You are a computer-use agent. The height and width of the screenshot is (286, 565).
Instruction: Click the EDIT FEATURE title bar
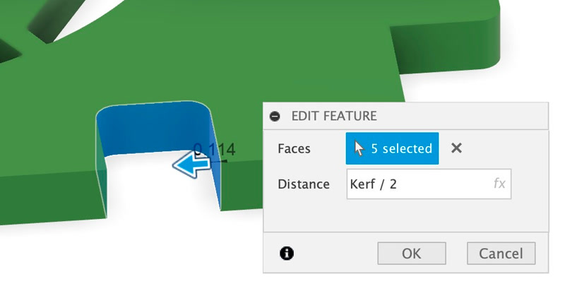405,116
